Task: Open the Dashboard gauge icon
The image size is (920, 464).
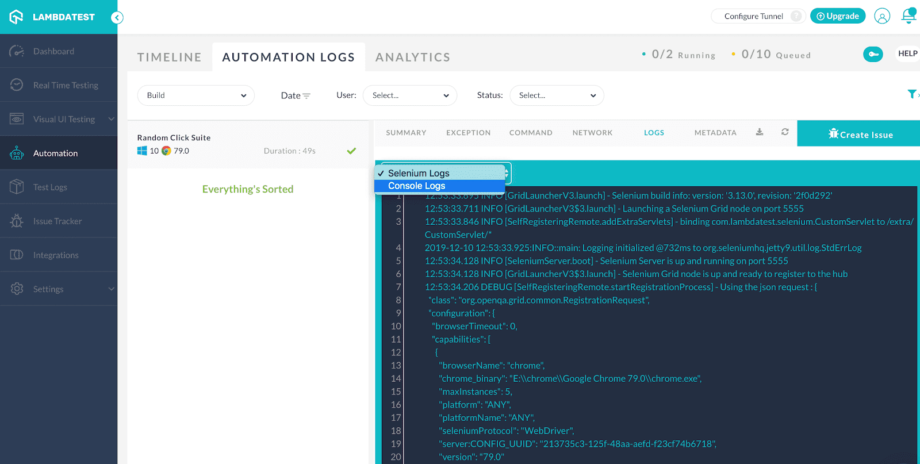Action: 17,51
